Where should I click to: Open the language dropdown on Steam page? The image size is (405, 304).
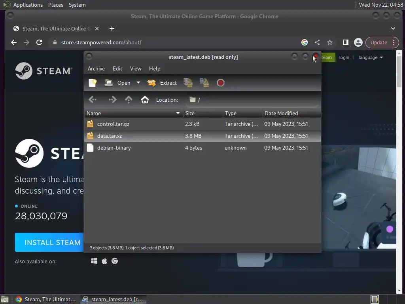(x=371, y=57)
